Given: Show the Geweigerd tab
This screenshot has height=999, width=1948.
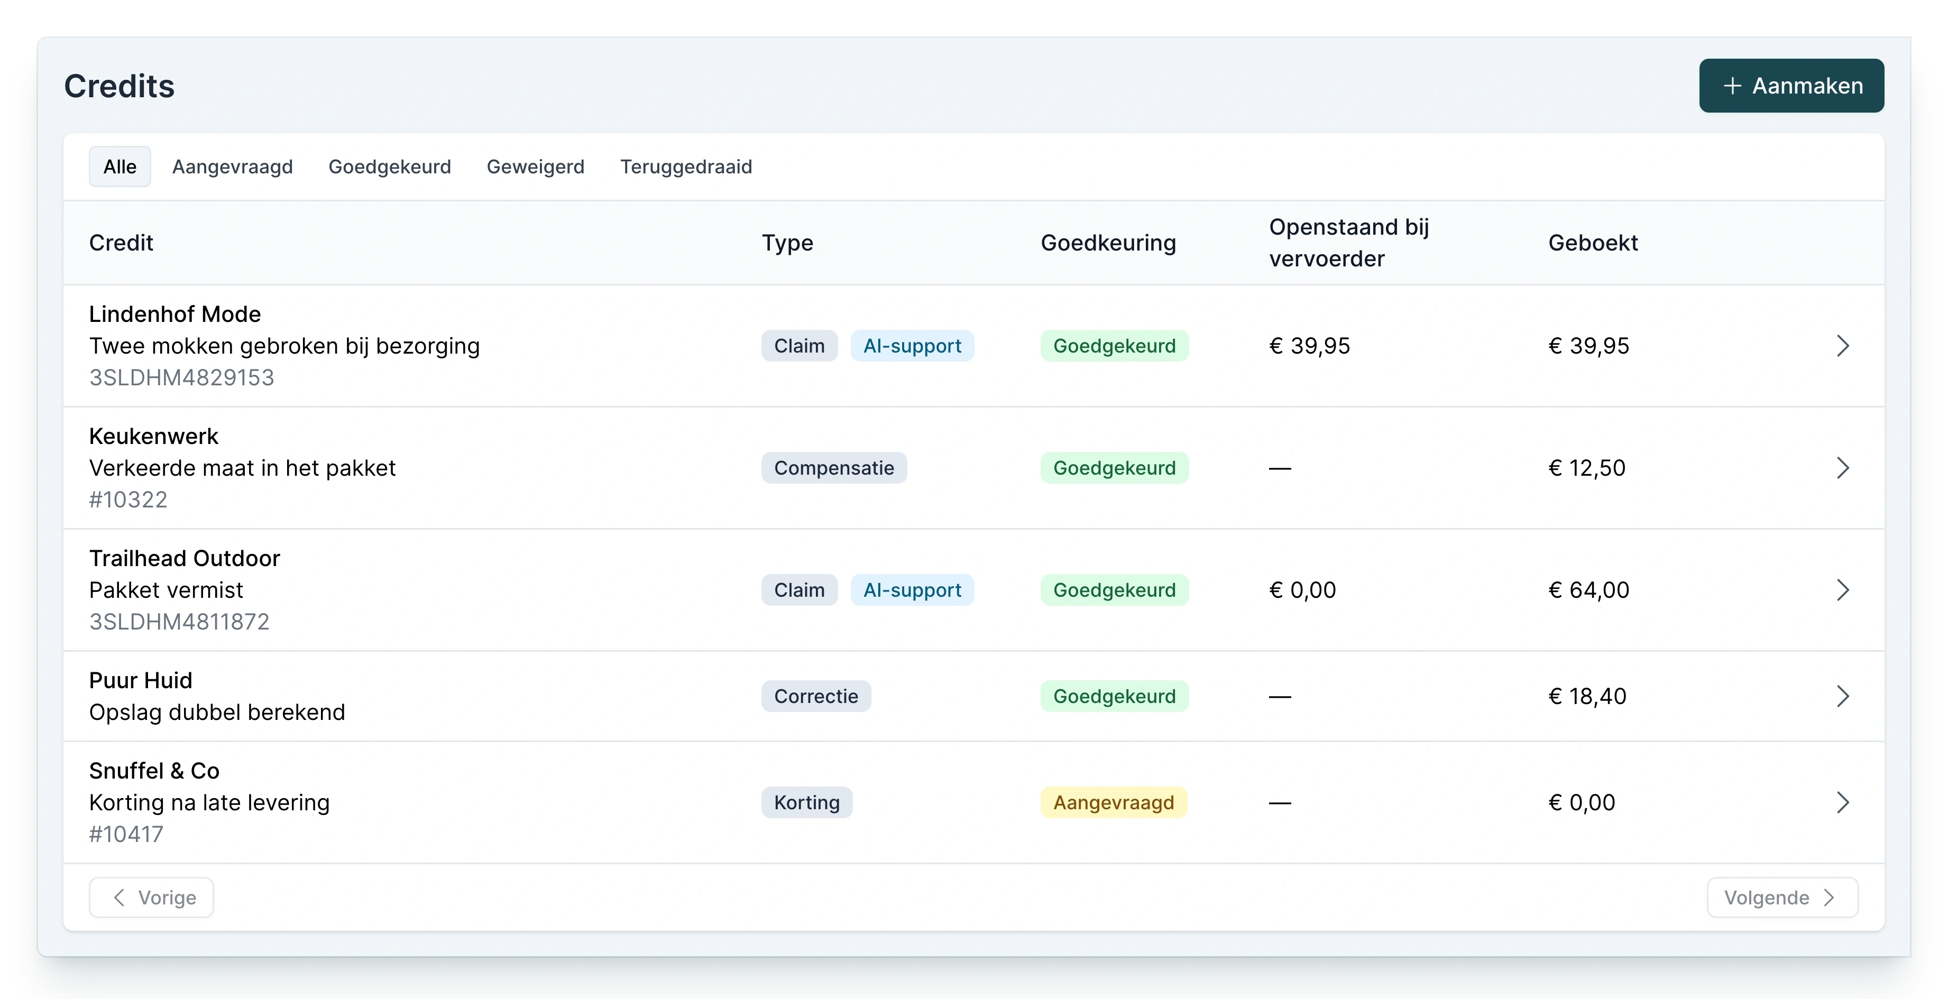Looking at the screenshot, I should [536, 166].
